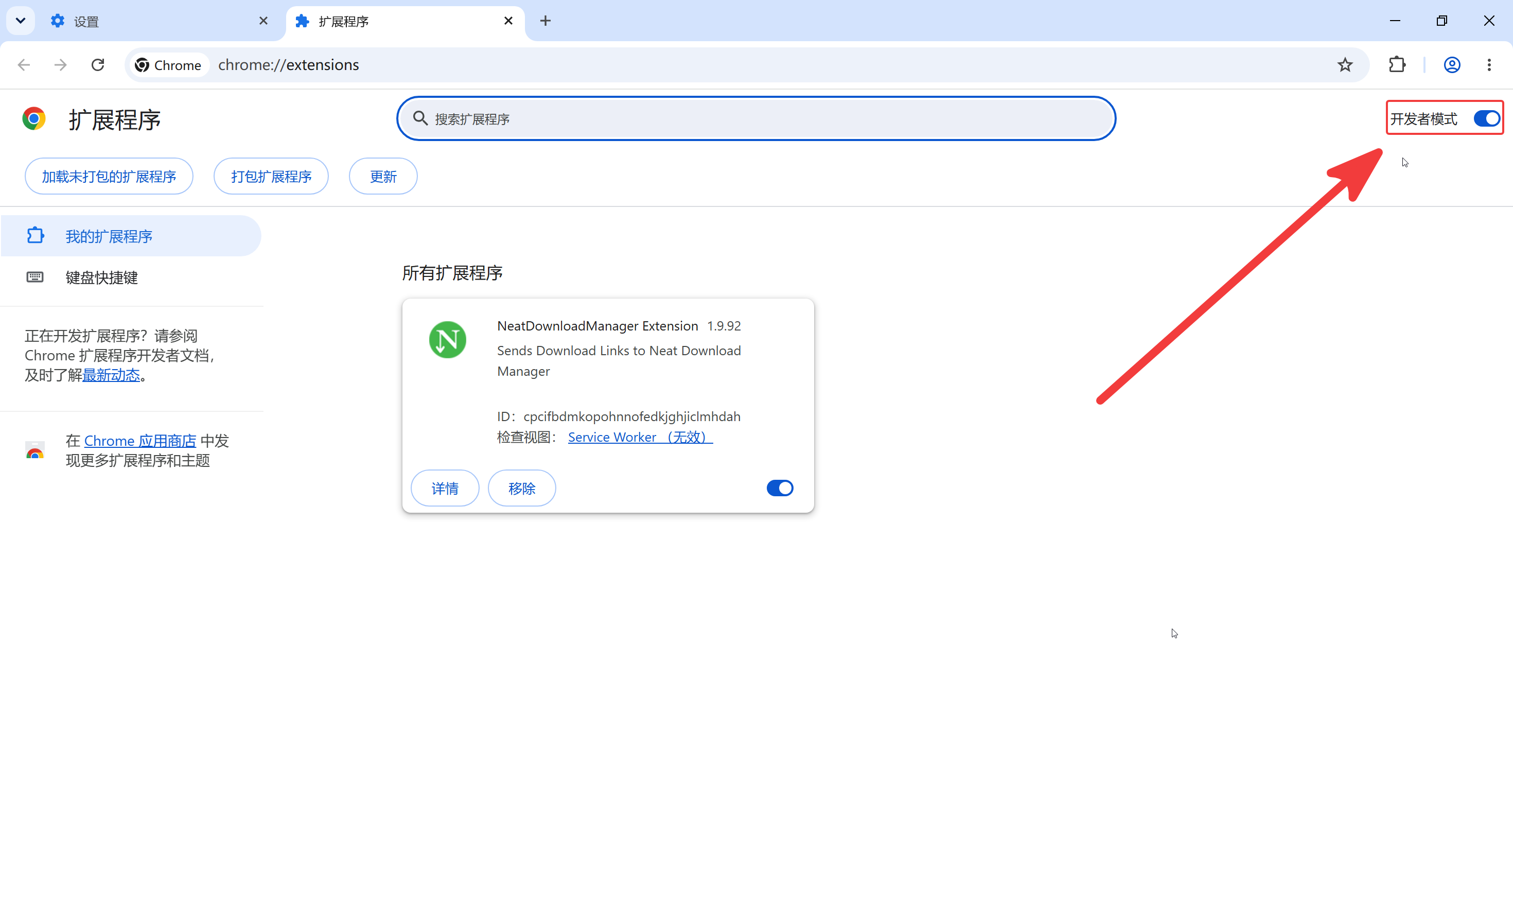Disable the NeatDownloadManager Extension toggle

pos(780,488)
